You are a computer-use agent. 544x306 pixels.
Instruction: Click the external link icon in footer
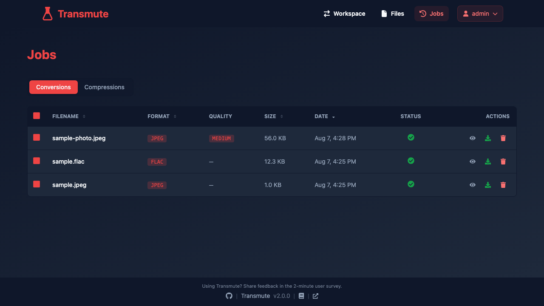[315, 296]
